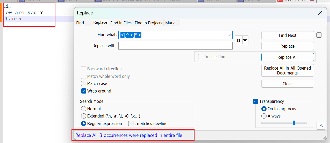This screenshot has width=330, height=143.
Task: Click inside the Replace with field
Action: coord(172,46)
